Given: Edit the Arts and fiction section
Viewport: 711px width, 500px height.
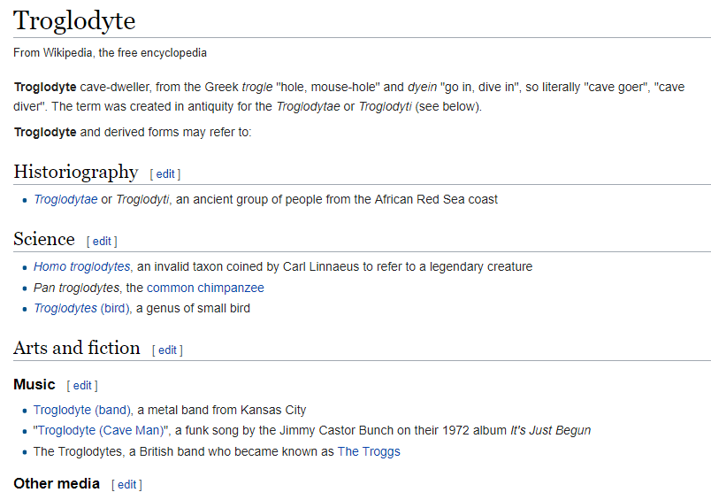Looking at the screenshot, I should (x=167, y=350).
